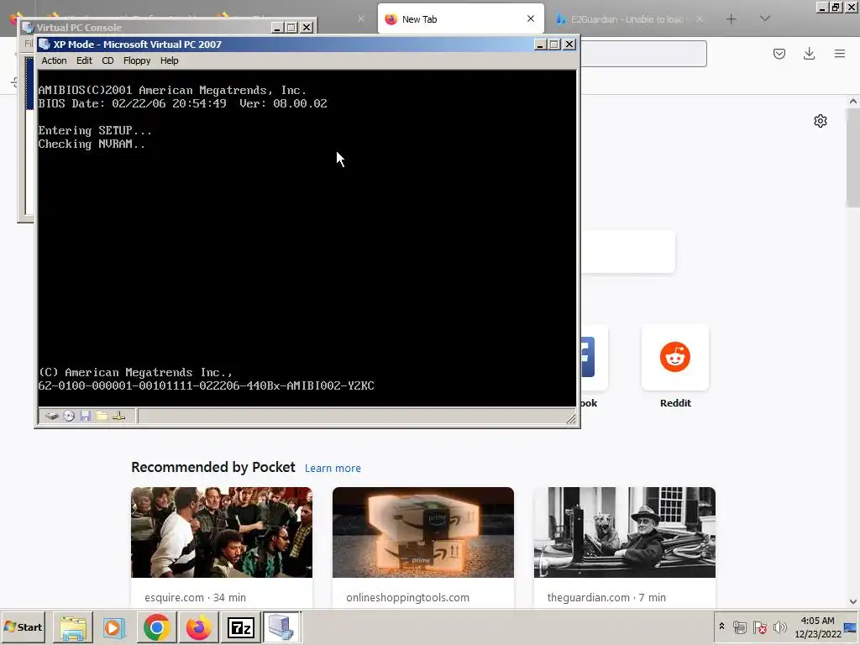The height and width of the screenshot is (645, 860).
Task: Switch to the New Tab browser tab
Action: coord(461,19)
